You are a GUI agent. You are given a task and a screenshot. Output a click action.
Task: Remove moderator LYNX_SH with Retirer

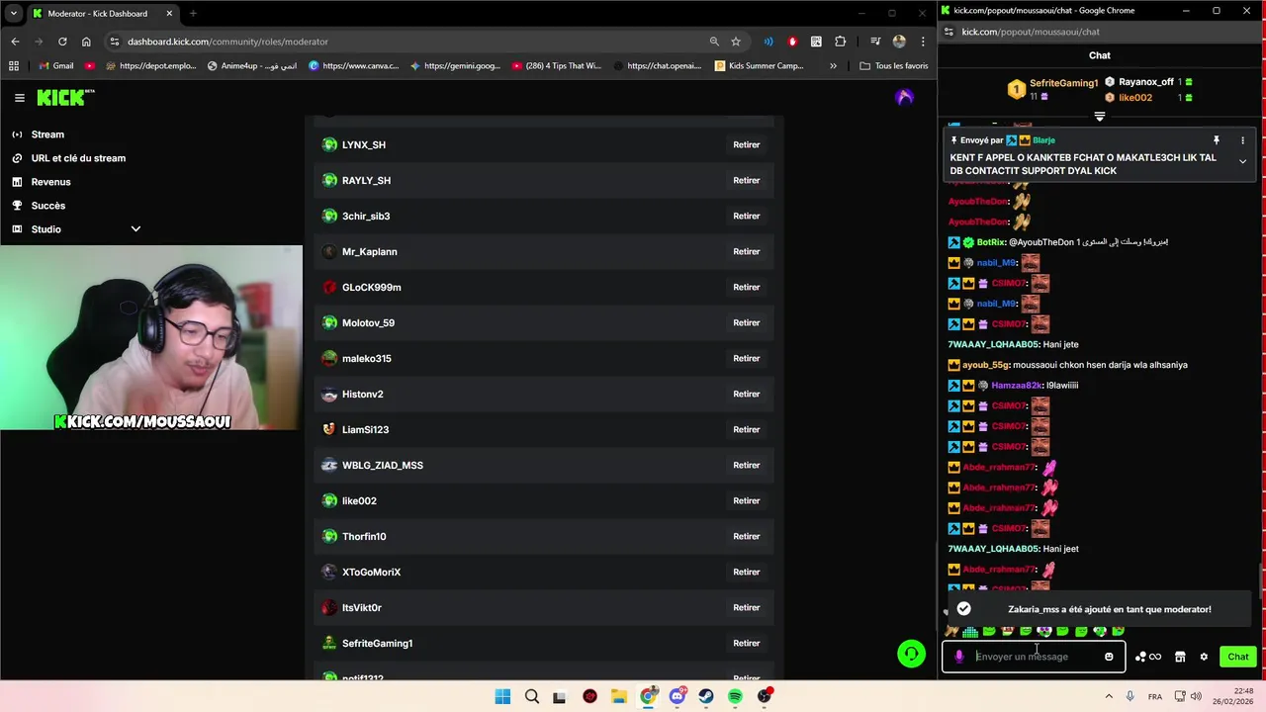coord(747,144)
